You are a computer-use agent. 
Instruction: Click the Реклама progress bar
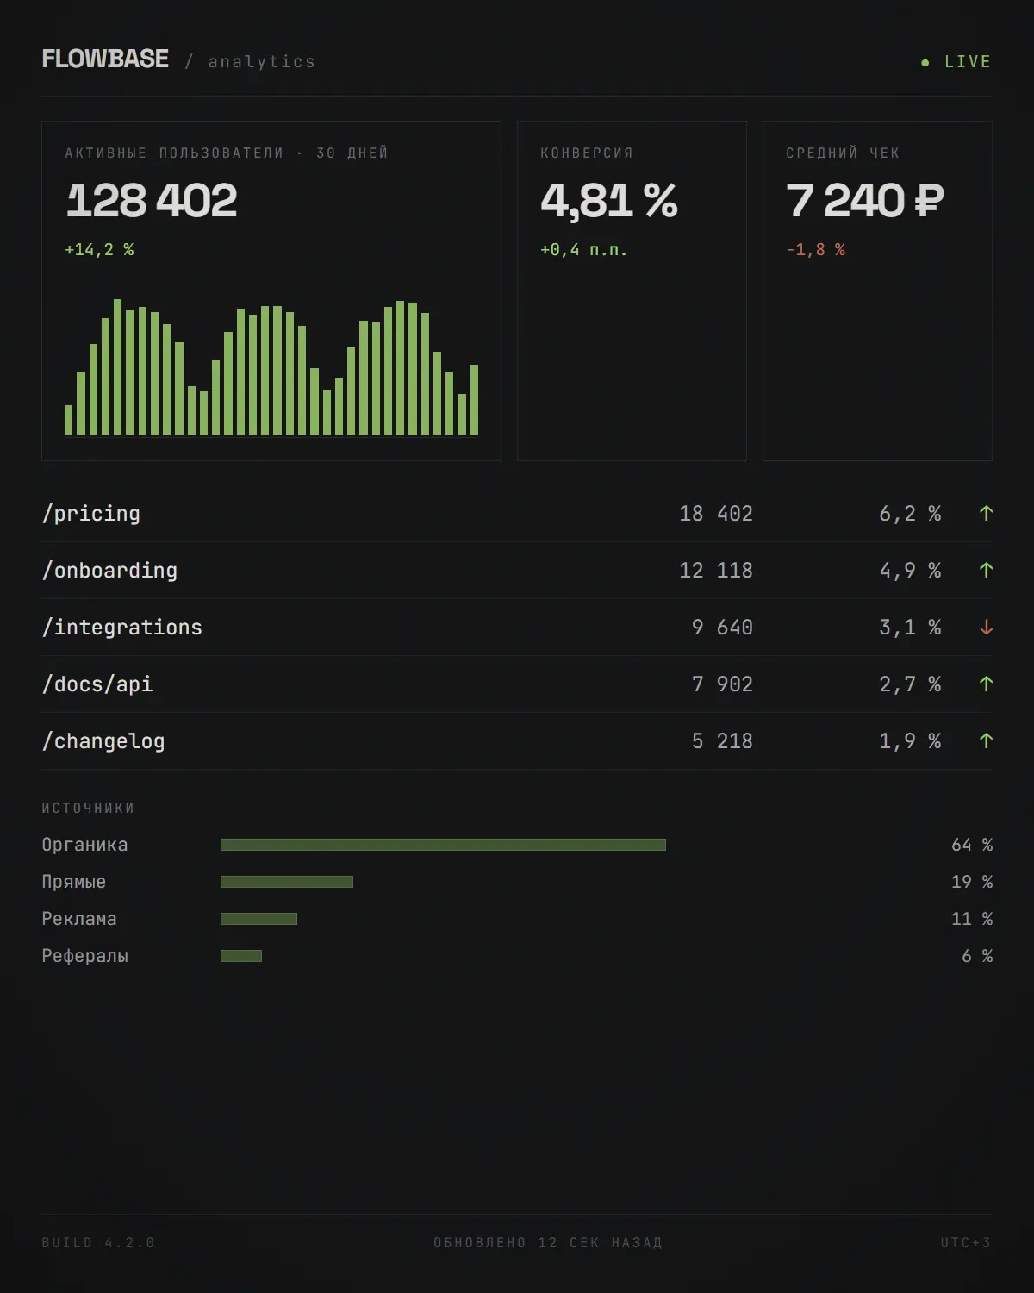tap(258, 919)
